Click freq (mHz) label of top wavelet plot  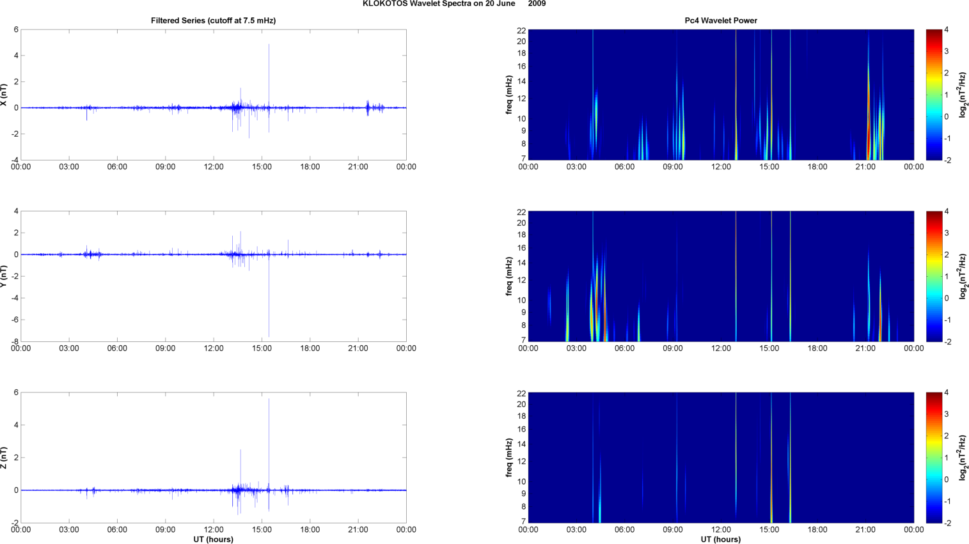[509, 95]
